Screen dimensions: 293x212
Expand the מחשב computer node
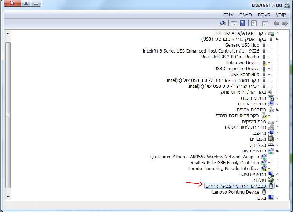278,133
